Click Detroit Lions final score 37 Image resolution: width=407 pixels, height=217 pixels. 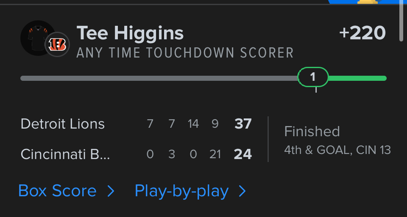243,124
